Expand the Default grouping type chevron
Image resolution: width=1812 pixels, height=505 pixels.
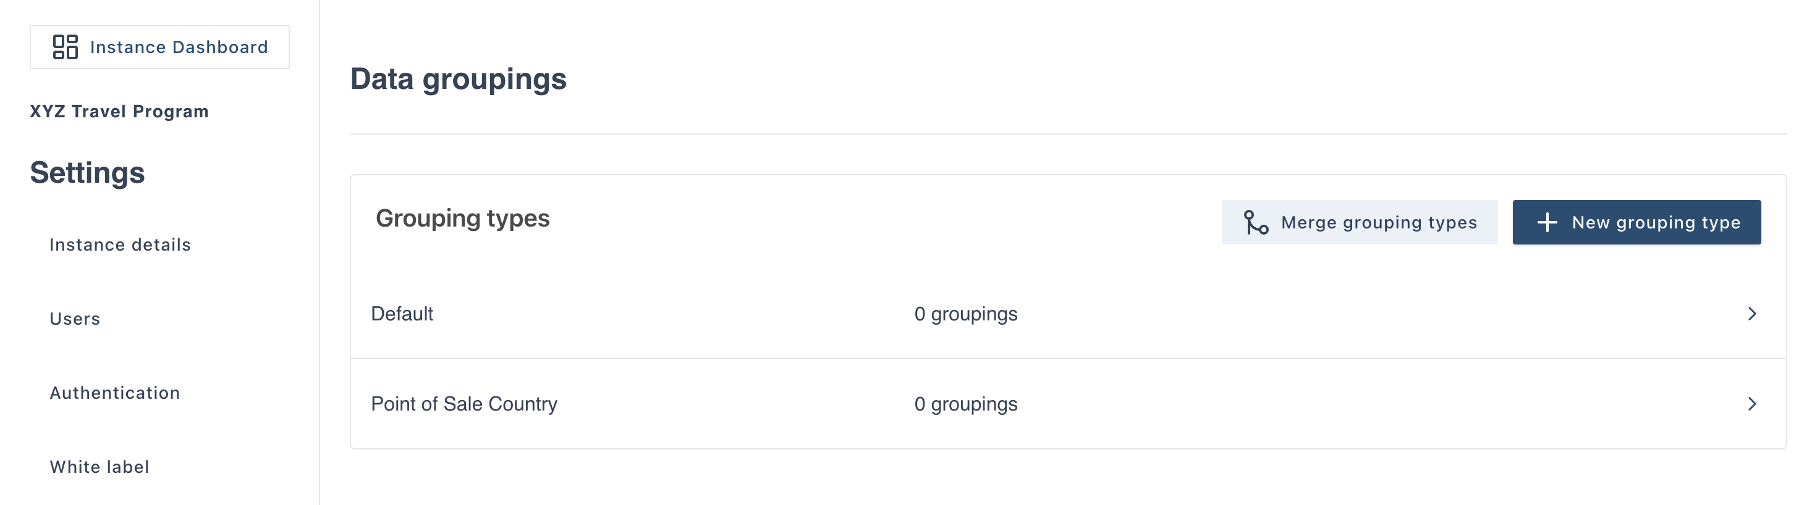[1752, 314]
